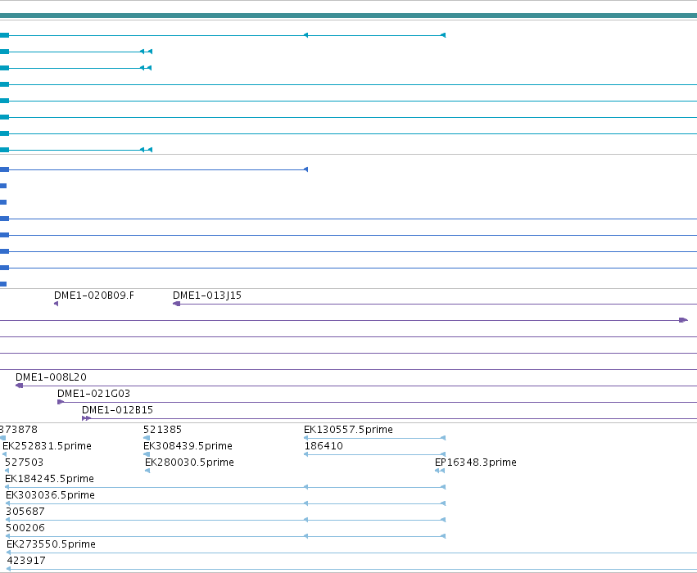
Task: Click the 423917 label
Action: pos(26,561)
